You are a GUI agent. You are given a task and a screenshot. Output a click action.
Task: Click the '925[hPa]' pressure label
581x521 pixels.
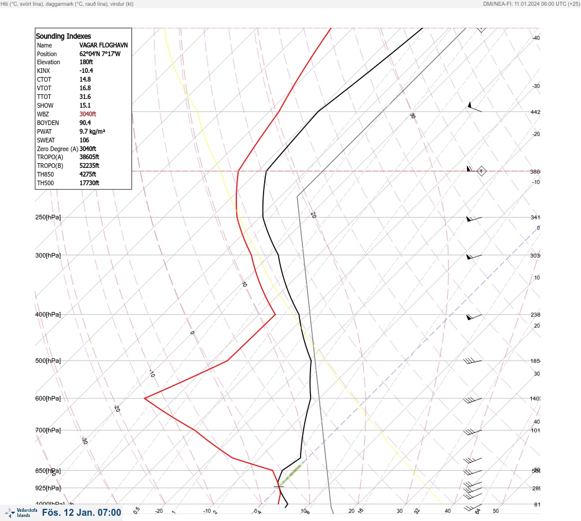tap(48, 489)
